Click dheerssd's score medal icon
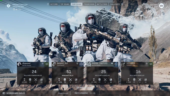This screenshot has height=96, width=170. 24,80
